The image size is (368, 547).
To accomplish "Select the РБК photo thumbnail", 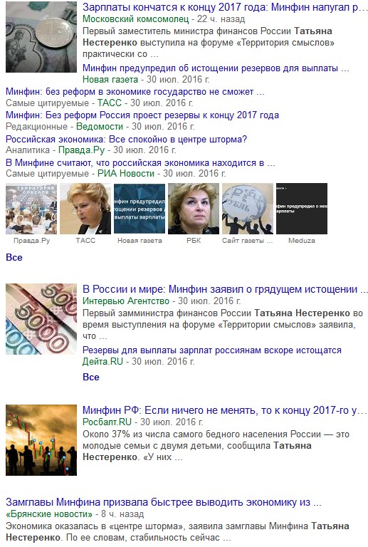I will coord(194,209).
